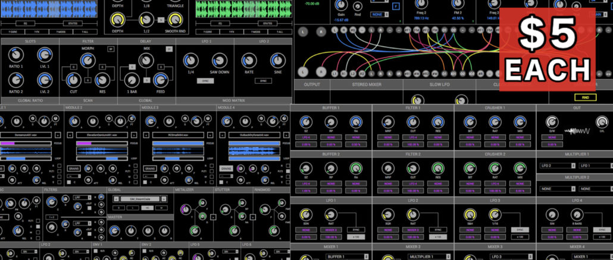Screen dimensions: 613x260
Task: Load previous sample in Module 2
Action: [70, 135]
